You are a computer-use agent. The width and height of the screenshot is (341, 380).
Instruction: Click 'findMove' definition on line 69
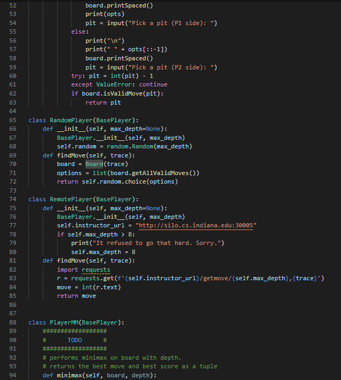tap(71, 155)
